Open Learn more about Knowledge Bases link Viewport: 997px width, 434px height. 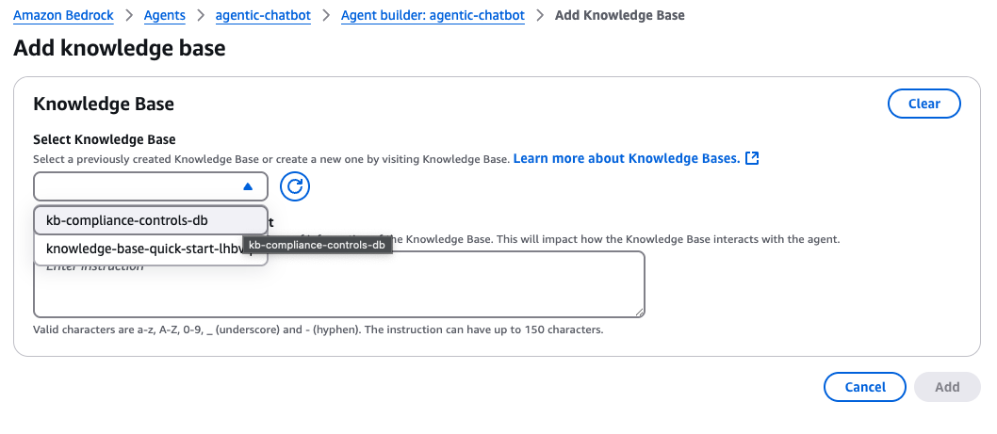[x=627, y=158]
